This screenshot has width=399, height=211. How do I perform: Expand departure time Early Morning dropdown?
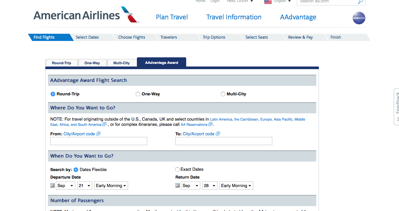point(111,186)
